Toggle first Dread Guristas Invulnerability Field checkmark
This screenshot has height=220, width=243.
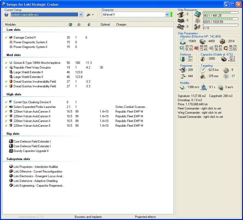[x=6, y=81]
